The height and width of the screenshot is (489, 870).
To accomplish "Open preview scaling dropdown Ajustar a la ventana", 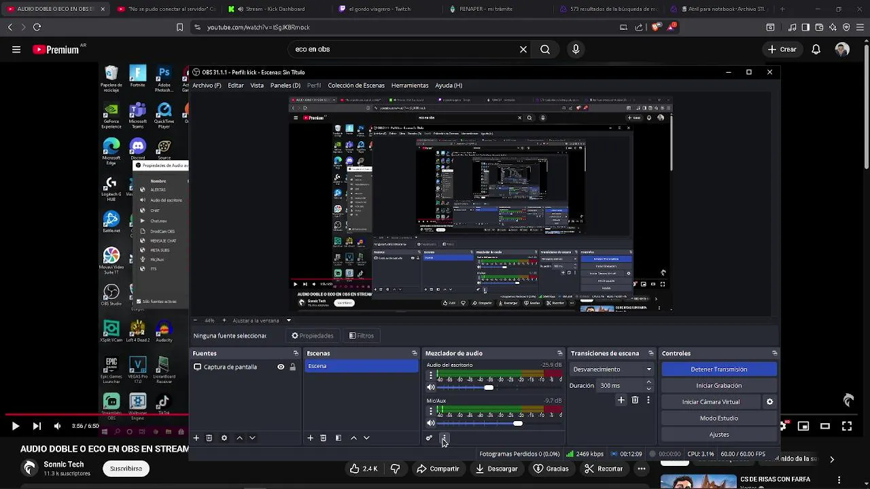I will (x=262, y=321).
